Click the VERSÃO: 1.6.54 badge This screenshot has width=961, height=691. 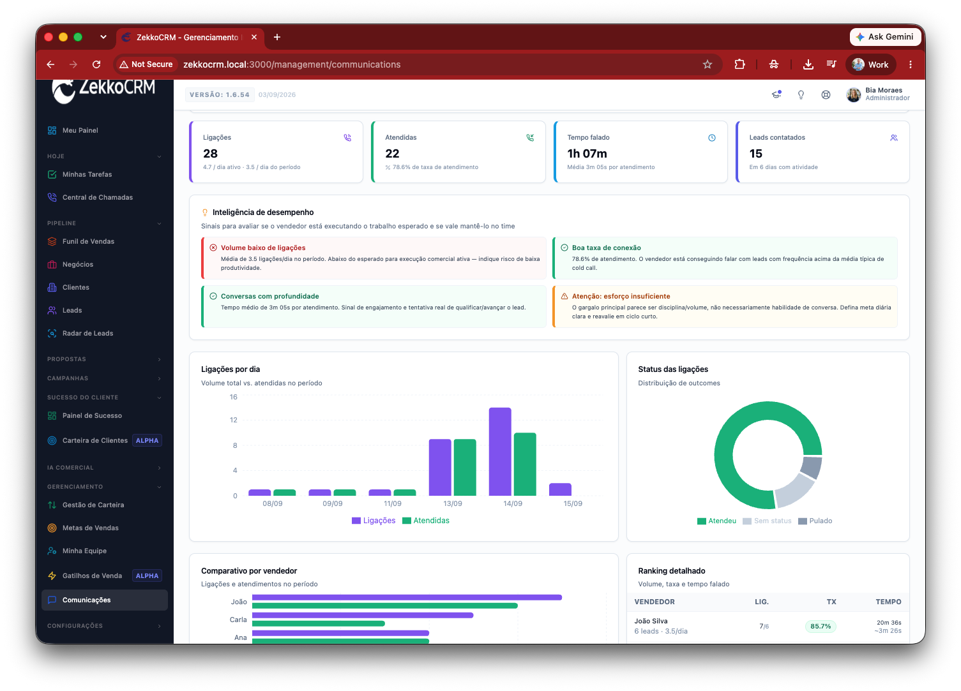220,94
